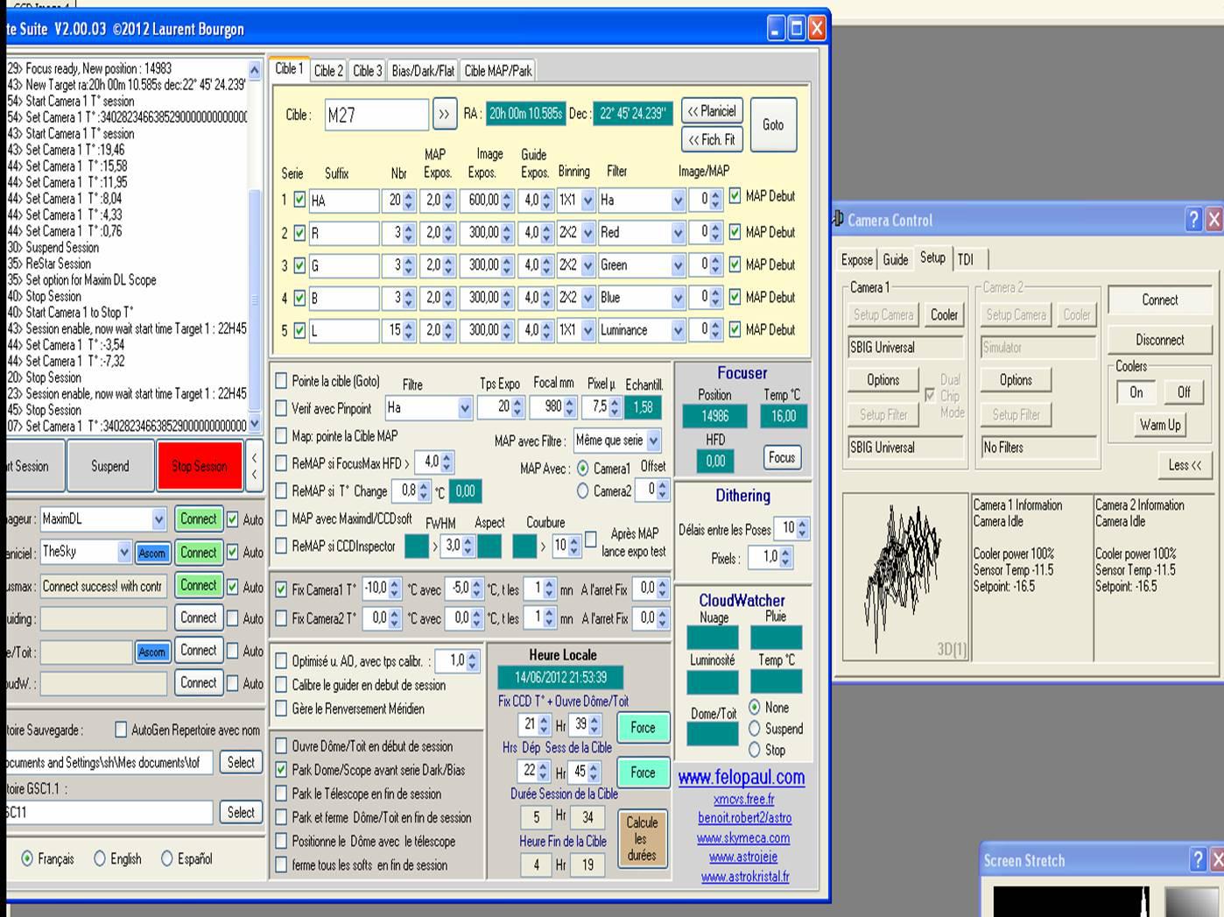Click the Less << button in Camera Control
The width and height of the screenshot is (1224, 917).
click(x=1185, y=465)
